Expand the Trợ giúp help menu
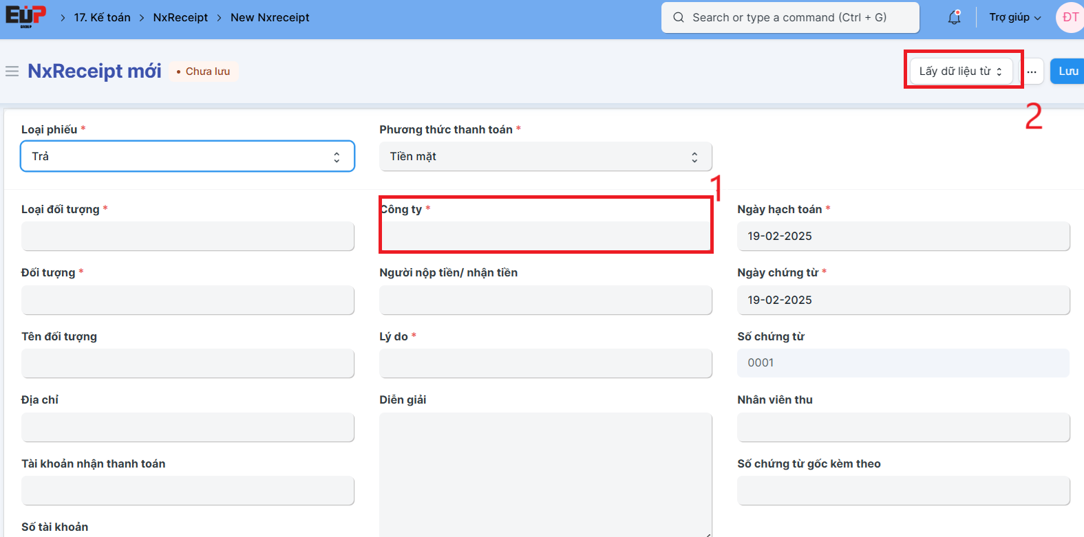1084x537 pixels. click(x=1014, y=18)
